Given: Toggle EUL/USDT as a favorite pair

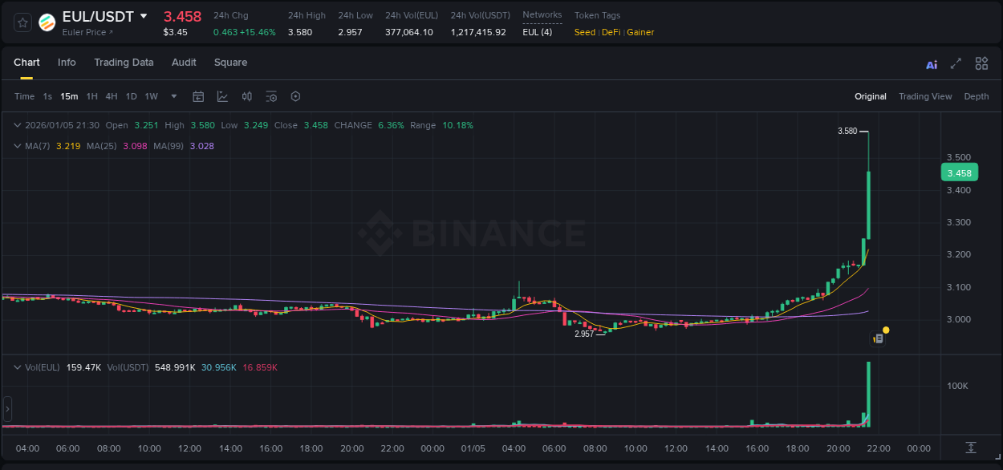Looking at the screenshot, I should [x=22, y=22].
